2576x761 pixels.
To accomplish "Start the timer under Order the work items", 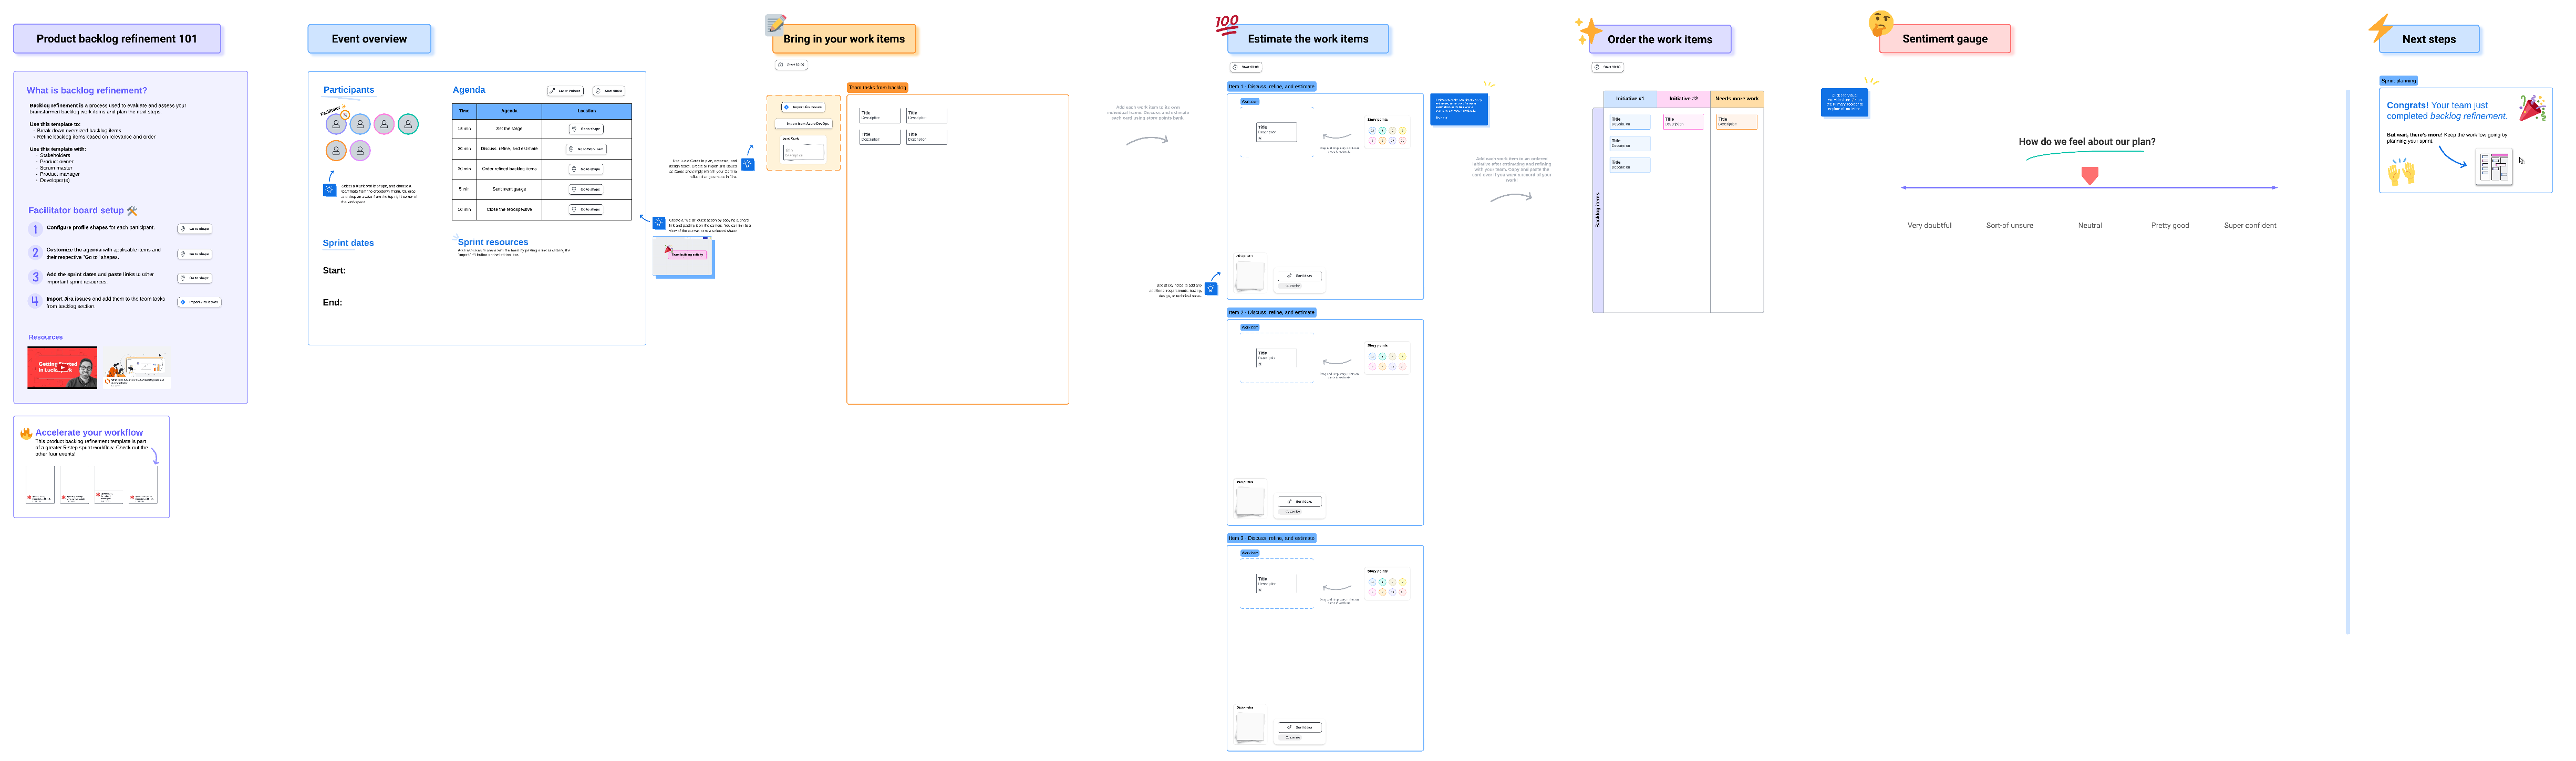I will tap(1607, 67).
